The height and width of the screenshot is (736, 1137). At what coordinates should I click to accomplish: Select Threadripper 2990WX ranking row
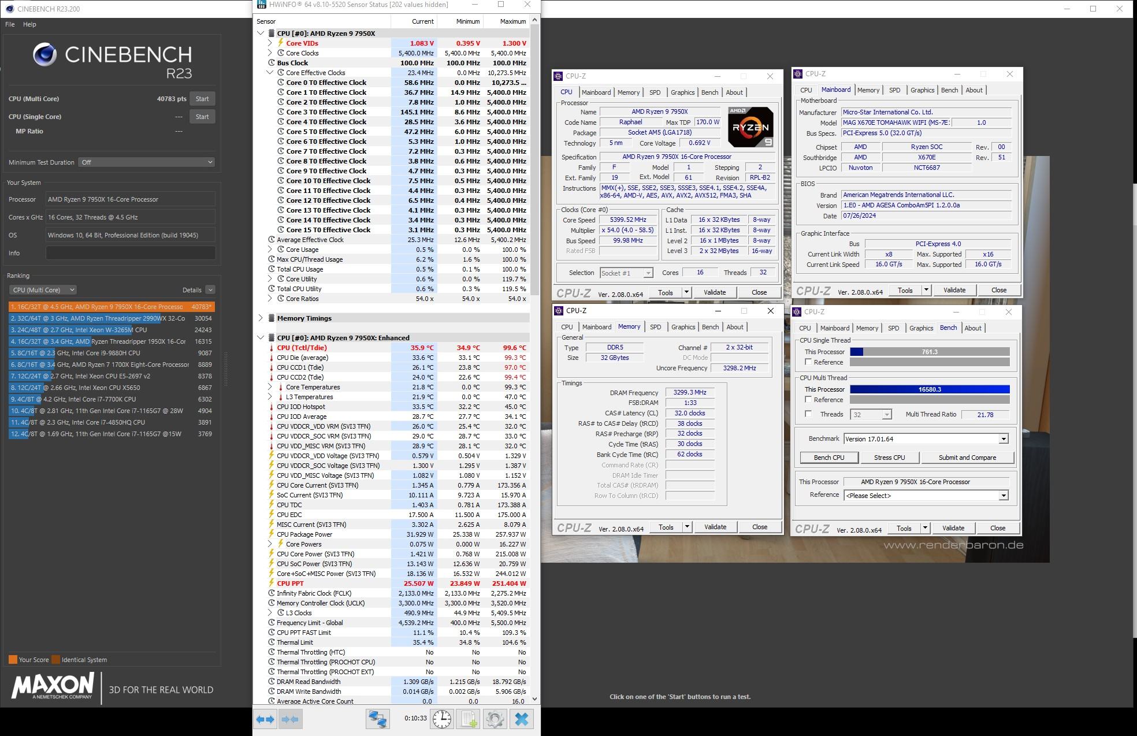pyautogui.click(x=112, y=318)
